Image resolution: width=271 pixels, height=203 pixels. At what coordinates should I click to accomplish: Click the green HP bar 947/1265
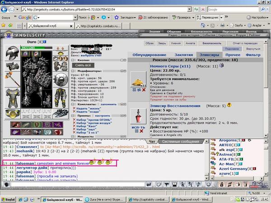pos(36,48)
